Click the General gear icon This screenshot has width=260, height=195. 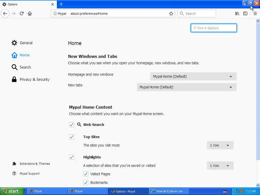pyautogui.click(x=14, y=43)
